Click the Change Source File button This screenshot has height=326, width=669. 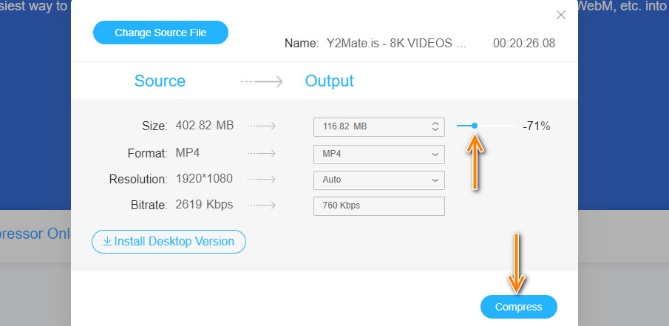(x=160, y=33)
